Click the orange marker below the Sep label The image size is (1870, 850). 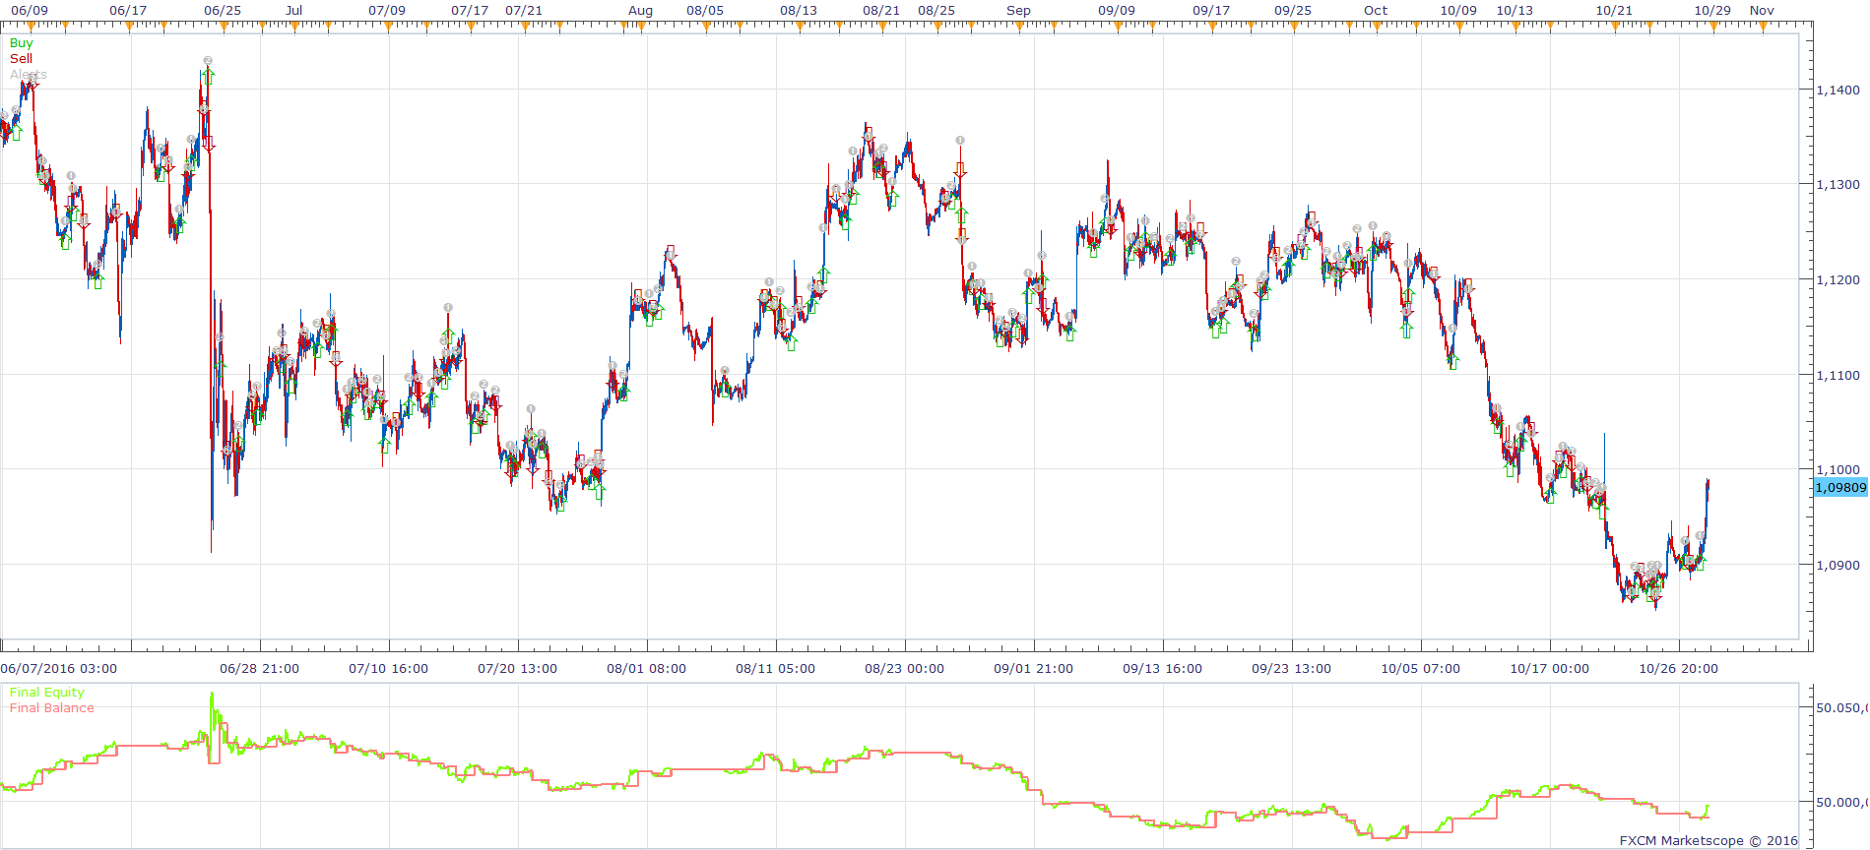(x=1019, y=27)
